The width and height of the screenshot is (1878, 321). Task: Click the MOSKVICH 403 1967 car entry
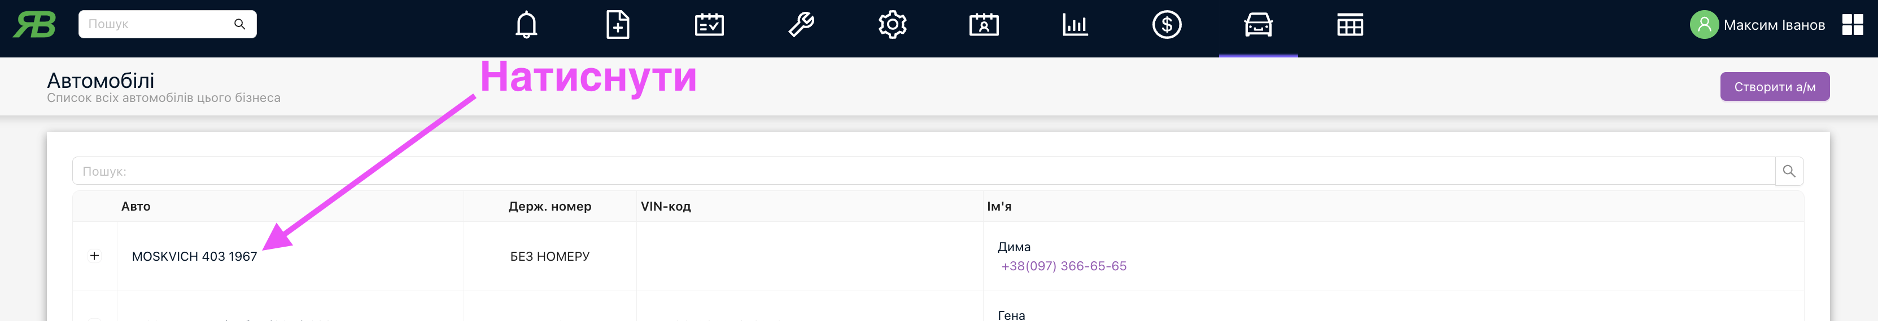194,257
